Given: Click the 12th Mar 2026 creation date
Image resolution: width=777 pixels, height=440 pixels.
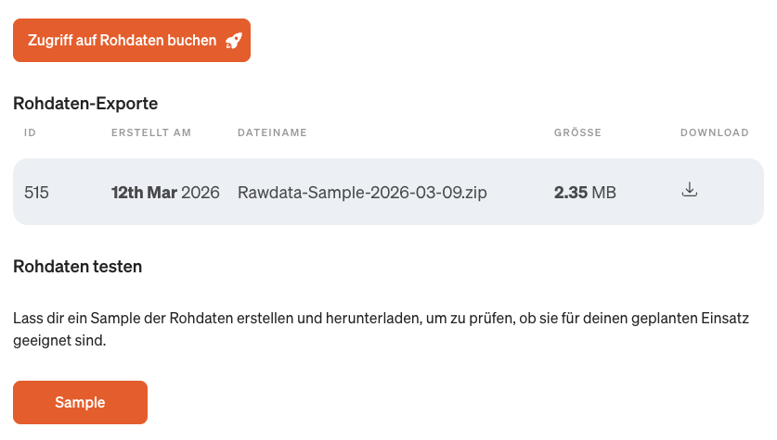Looking at the screenshot, I should [164, 193].
